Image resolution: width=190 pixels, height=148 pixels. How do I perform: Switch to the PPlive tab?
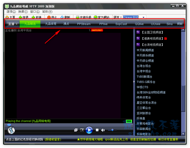tap(103, 24)
